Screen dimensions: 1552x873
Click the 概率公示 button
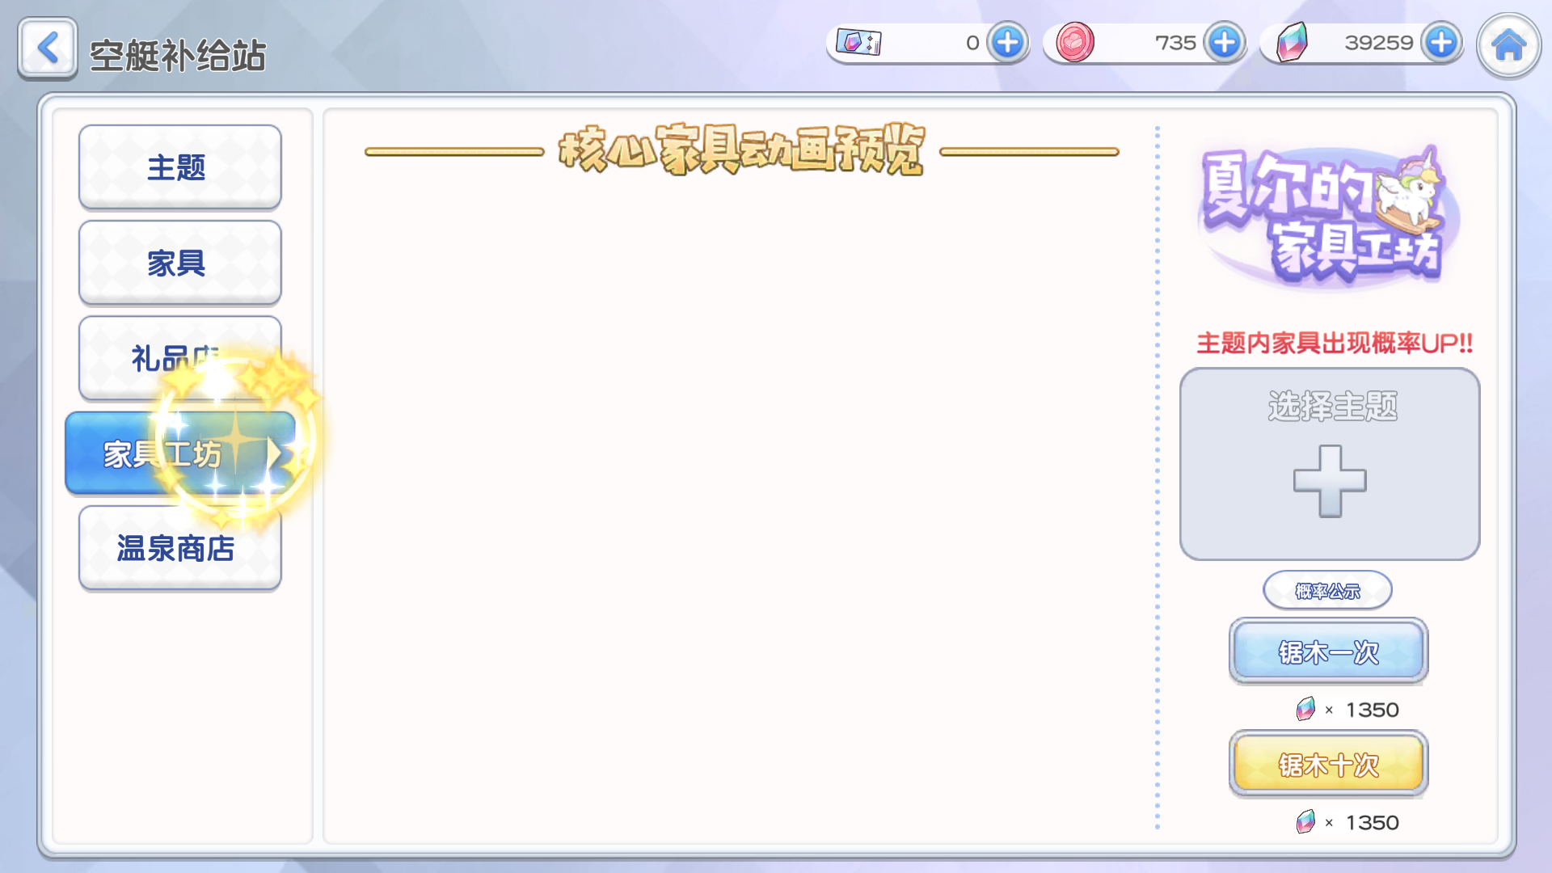(1327, 591)
